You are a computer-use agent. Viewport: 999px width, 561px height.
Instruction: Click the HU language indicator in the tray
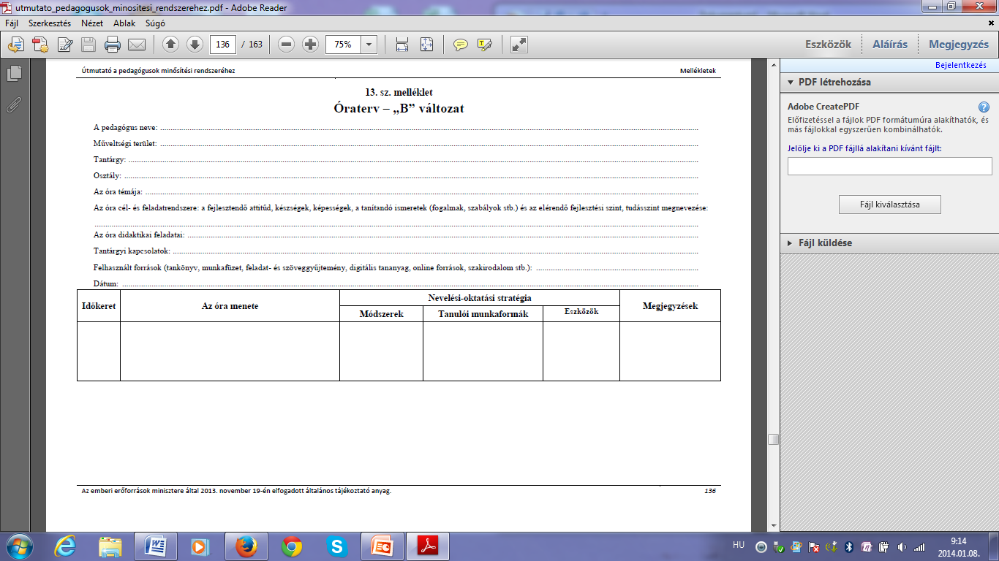[739, 546]
